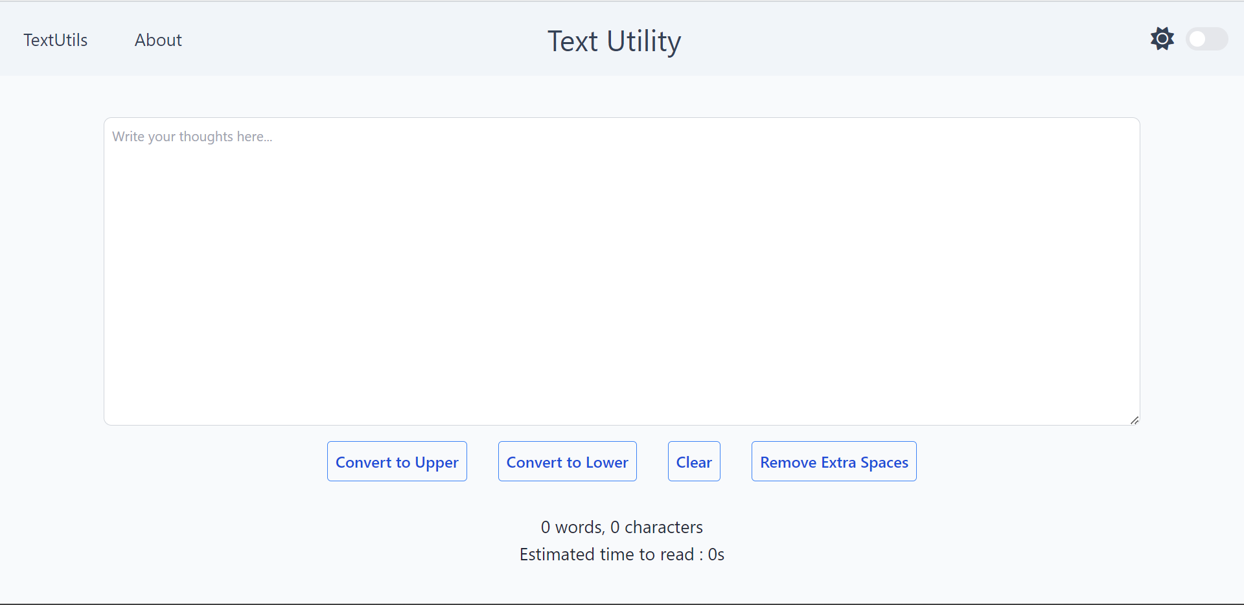Toggle the dark mode switch
Image resolution: width=1244 pixels, height=605 pixels.
tap(1207, 39)
